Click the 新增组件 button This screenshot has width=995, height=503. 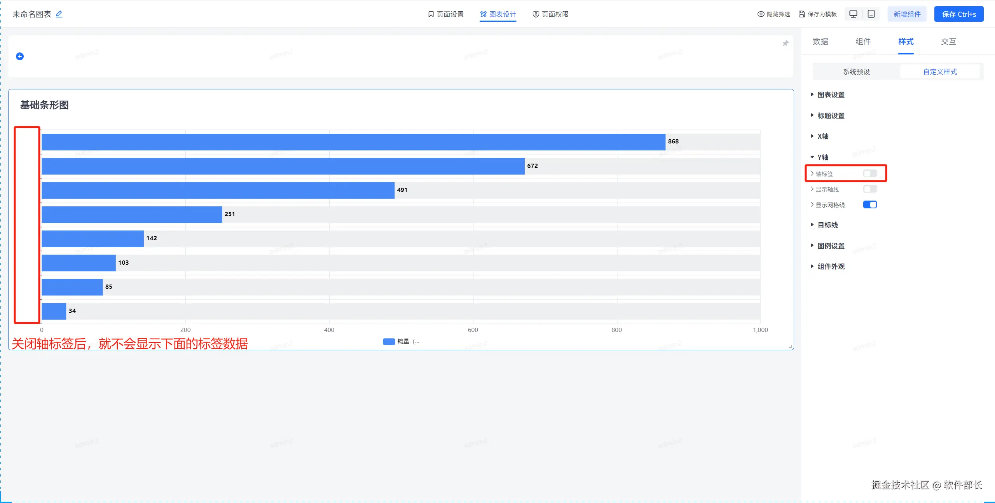[x=907, y=14]
